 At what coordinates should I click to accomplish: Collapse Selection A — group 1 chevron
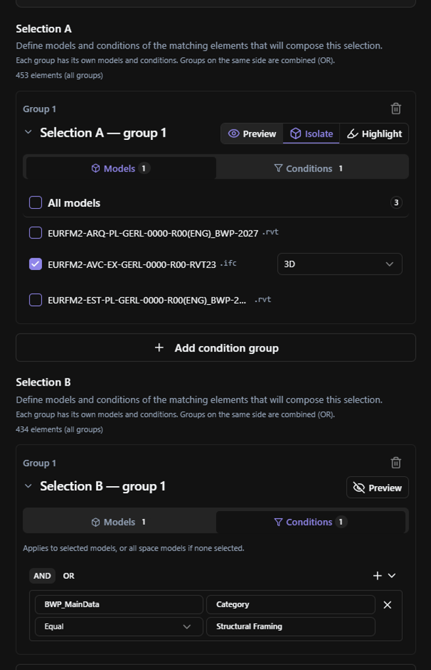pyautogui.click(x=28, y=132)
